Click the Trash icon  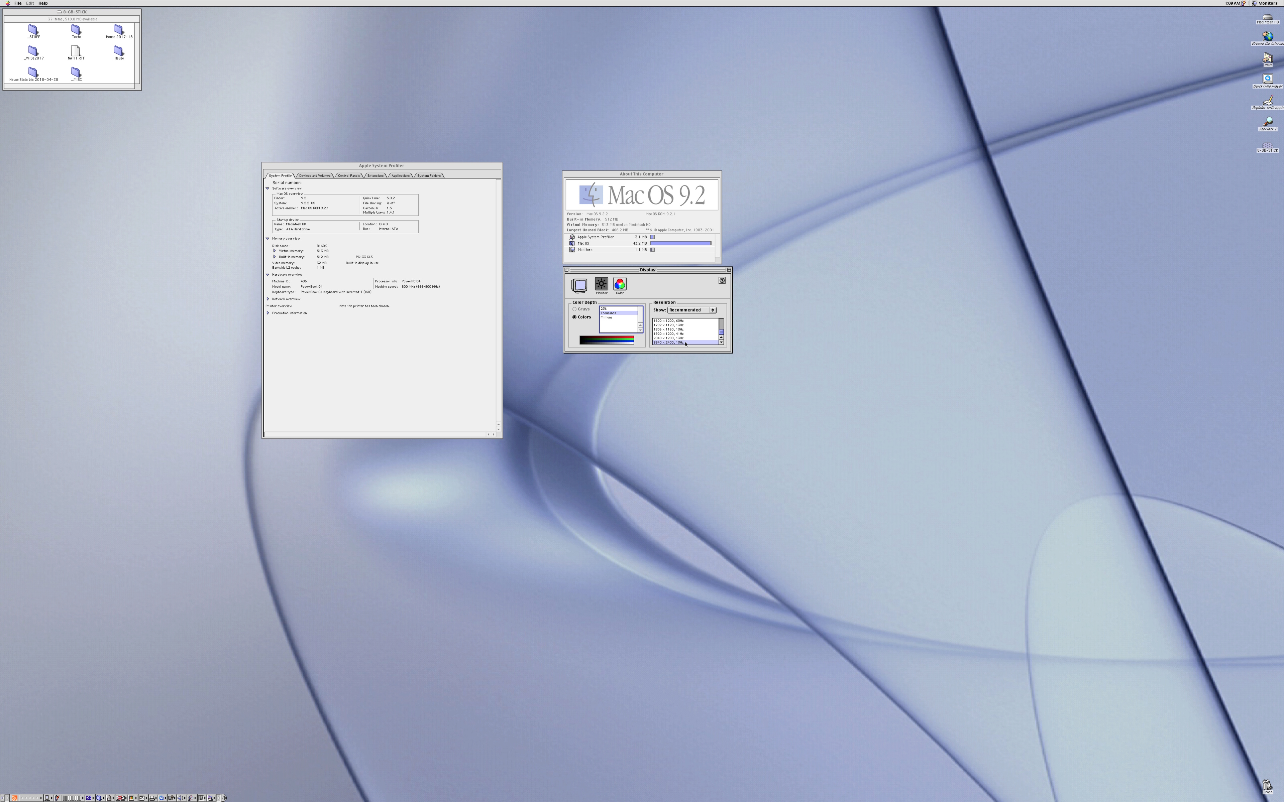point(1267,785)
